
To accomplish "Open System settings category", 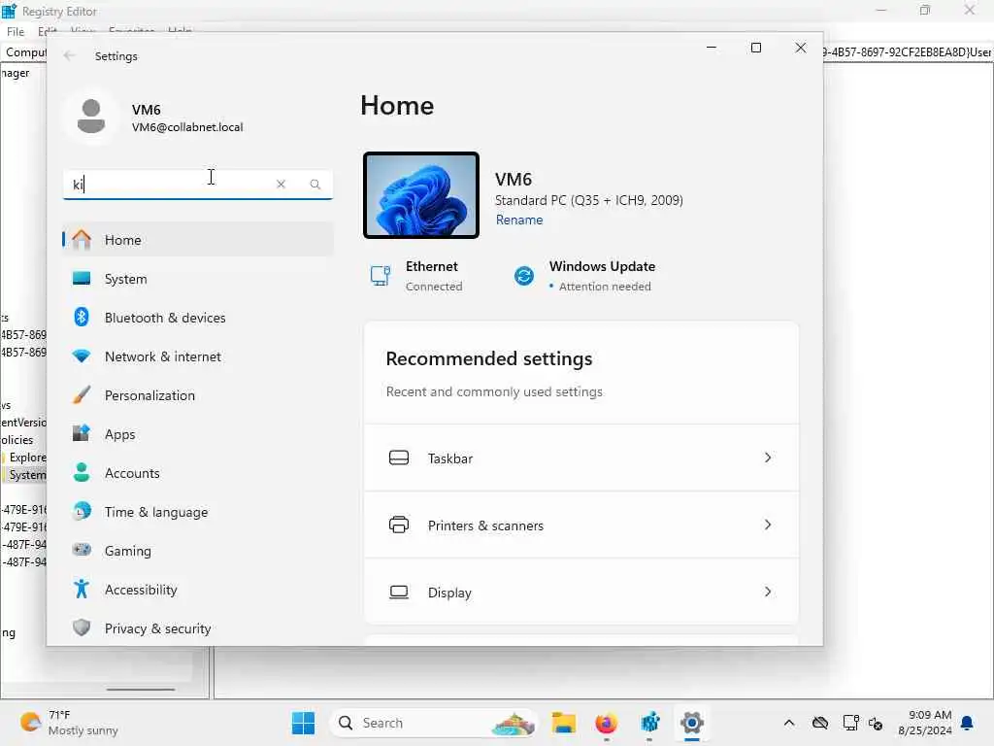I will [198, 279].
